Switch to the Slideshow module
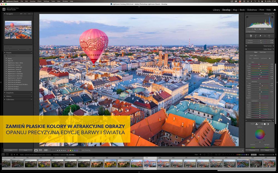The width and height of the screenshot is (278, 173). 252,10
